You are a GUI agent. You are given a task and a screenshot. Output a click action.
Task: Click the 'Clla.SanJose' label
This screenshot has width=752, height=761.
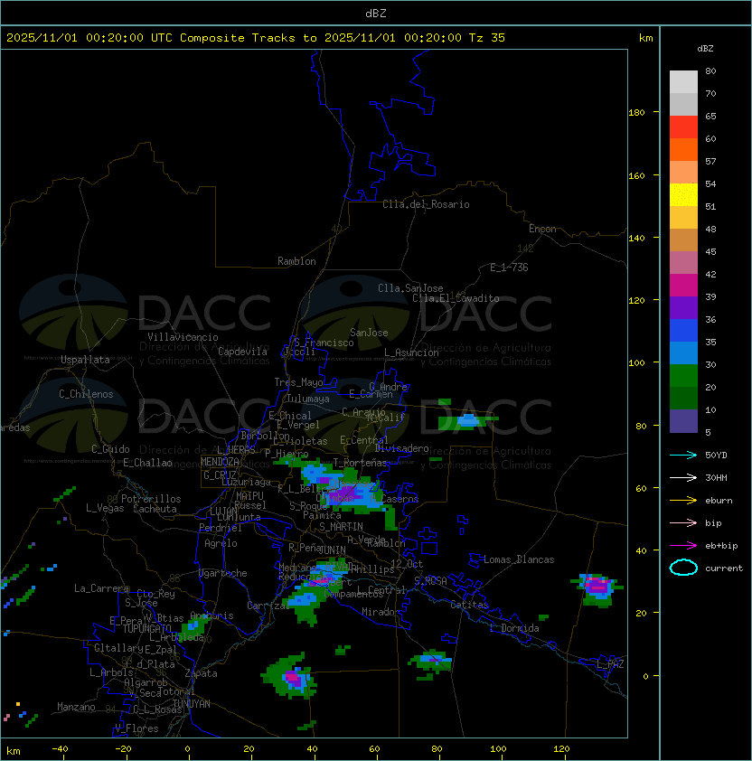click(x=410, y=288)
